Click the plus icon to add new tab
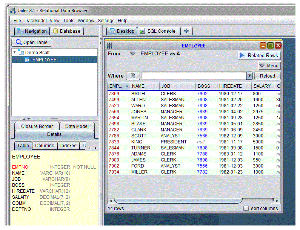Screen dimensions: 300x230 pos(186,31)
